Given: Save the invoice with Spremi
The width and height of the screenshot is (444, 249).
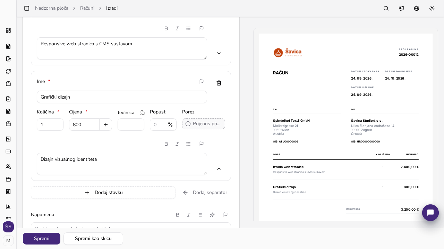Looking at the screenshot, I should [42, 239].
